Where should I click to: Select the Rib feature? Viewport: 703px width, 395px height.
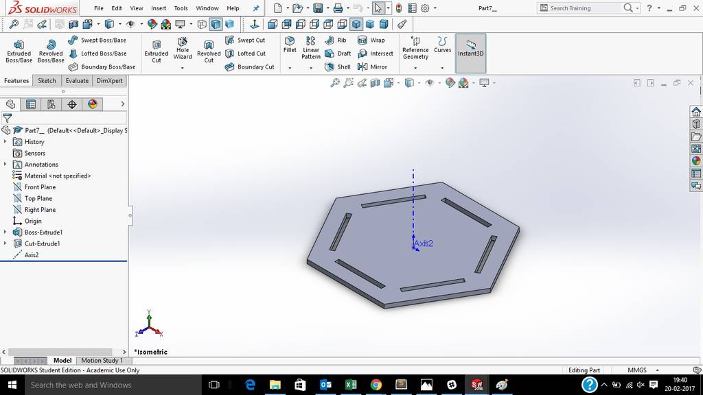point(335,40)
